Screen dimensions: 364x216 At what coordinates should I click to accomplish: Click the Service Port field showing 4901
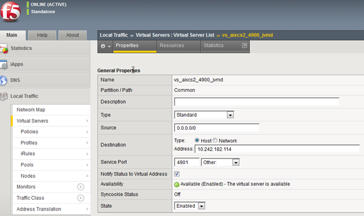[187, 162]
